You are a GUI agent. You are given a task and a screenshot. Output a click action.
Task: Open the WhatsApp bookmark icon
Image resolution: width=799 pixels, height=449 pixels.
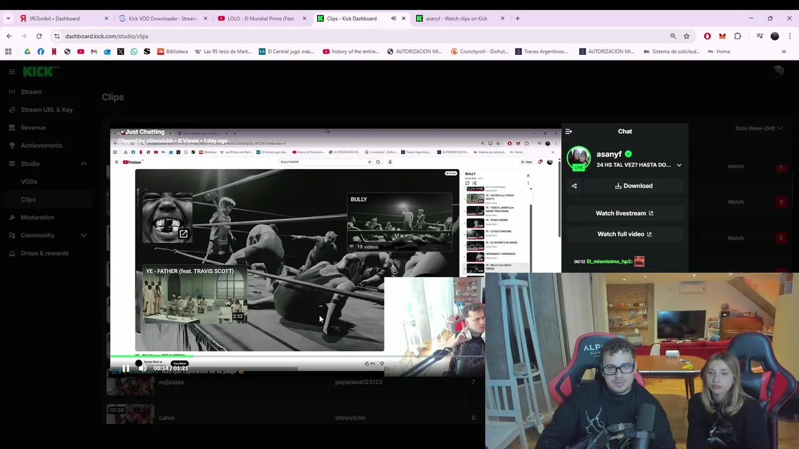134,52
